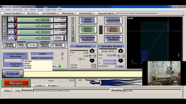
Task: Switch to MDI (Alt-2) tab
Action: (32, 13)
